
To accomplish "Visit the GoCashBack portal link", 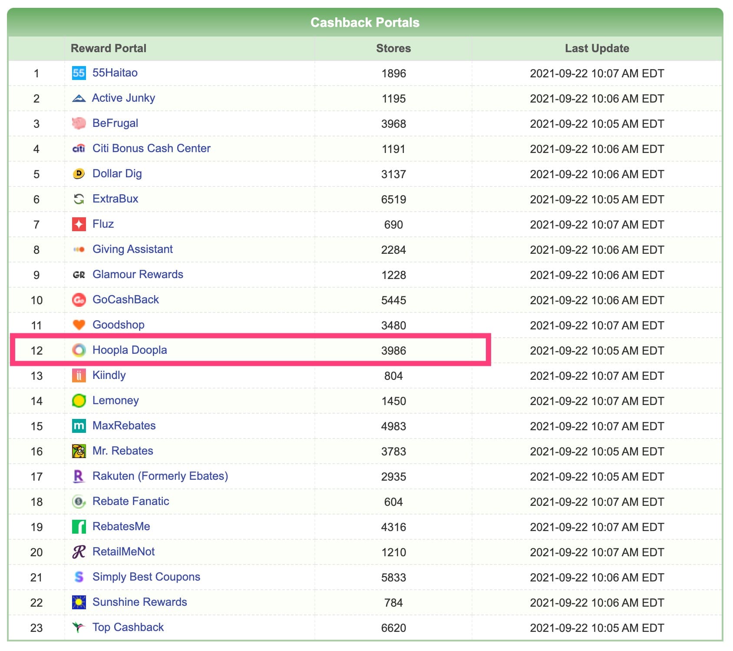I will point(125,300).
